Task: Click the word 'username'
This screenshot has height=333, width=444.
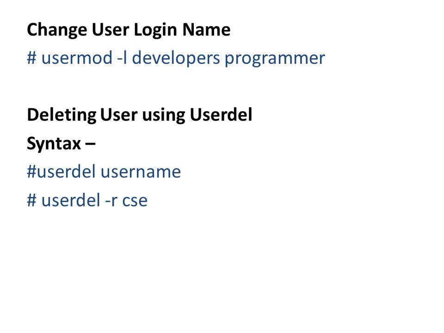Action: [141, 172]
